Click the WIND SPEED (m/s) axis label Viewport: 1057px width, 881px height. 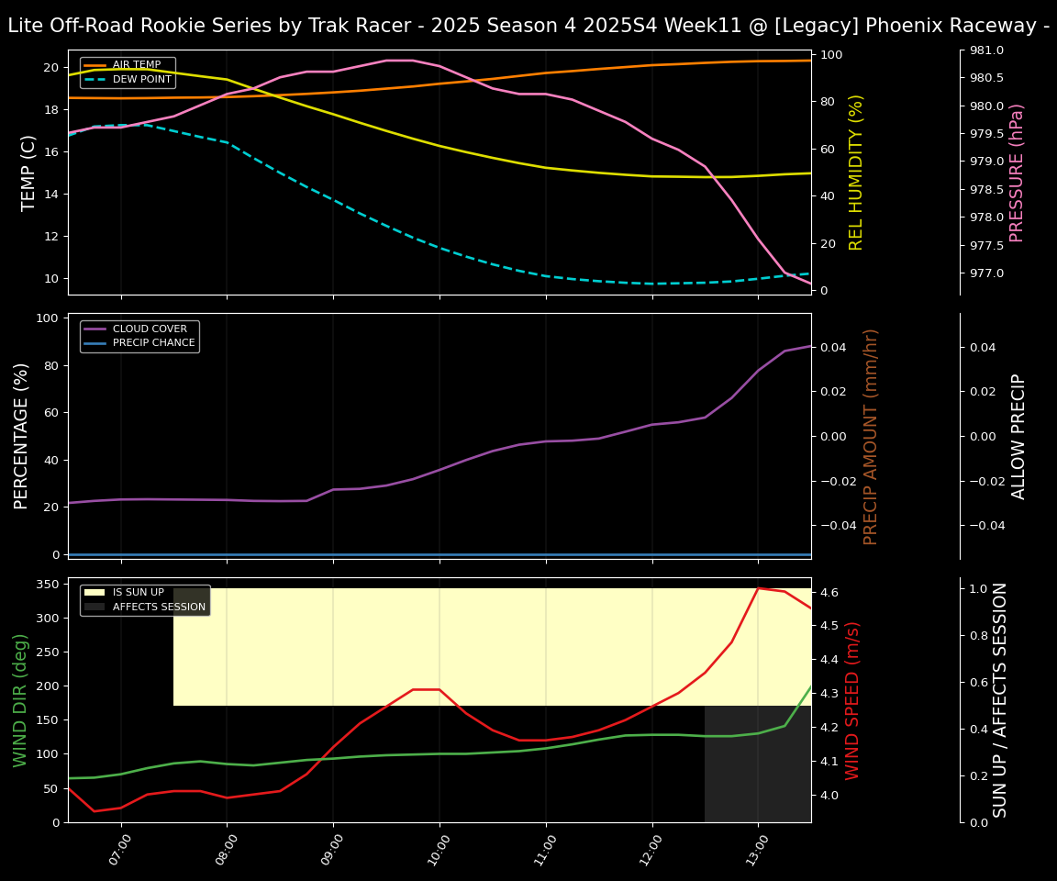point(852,700)
